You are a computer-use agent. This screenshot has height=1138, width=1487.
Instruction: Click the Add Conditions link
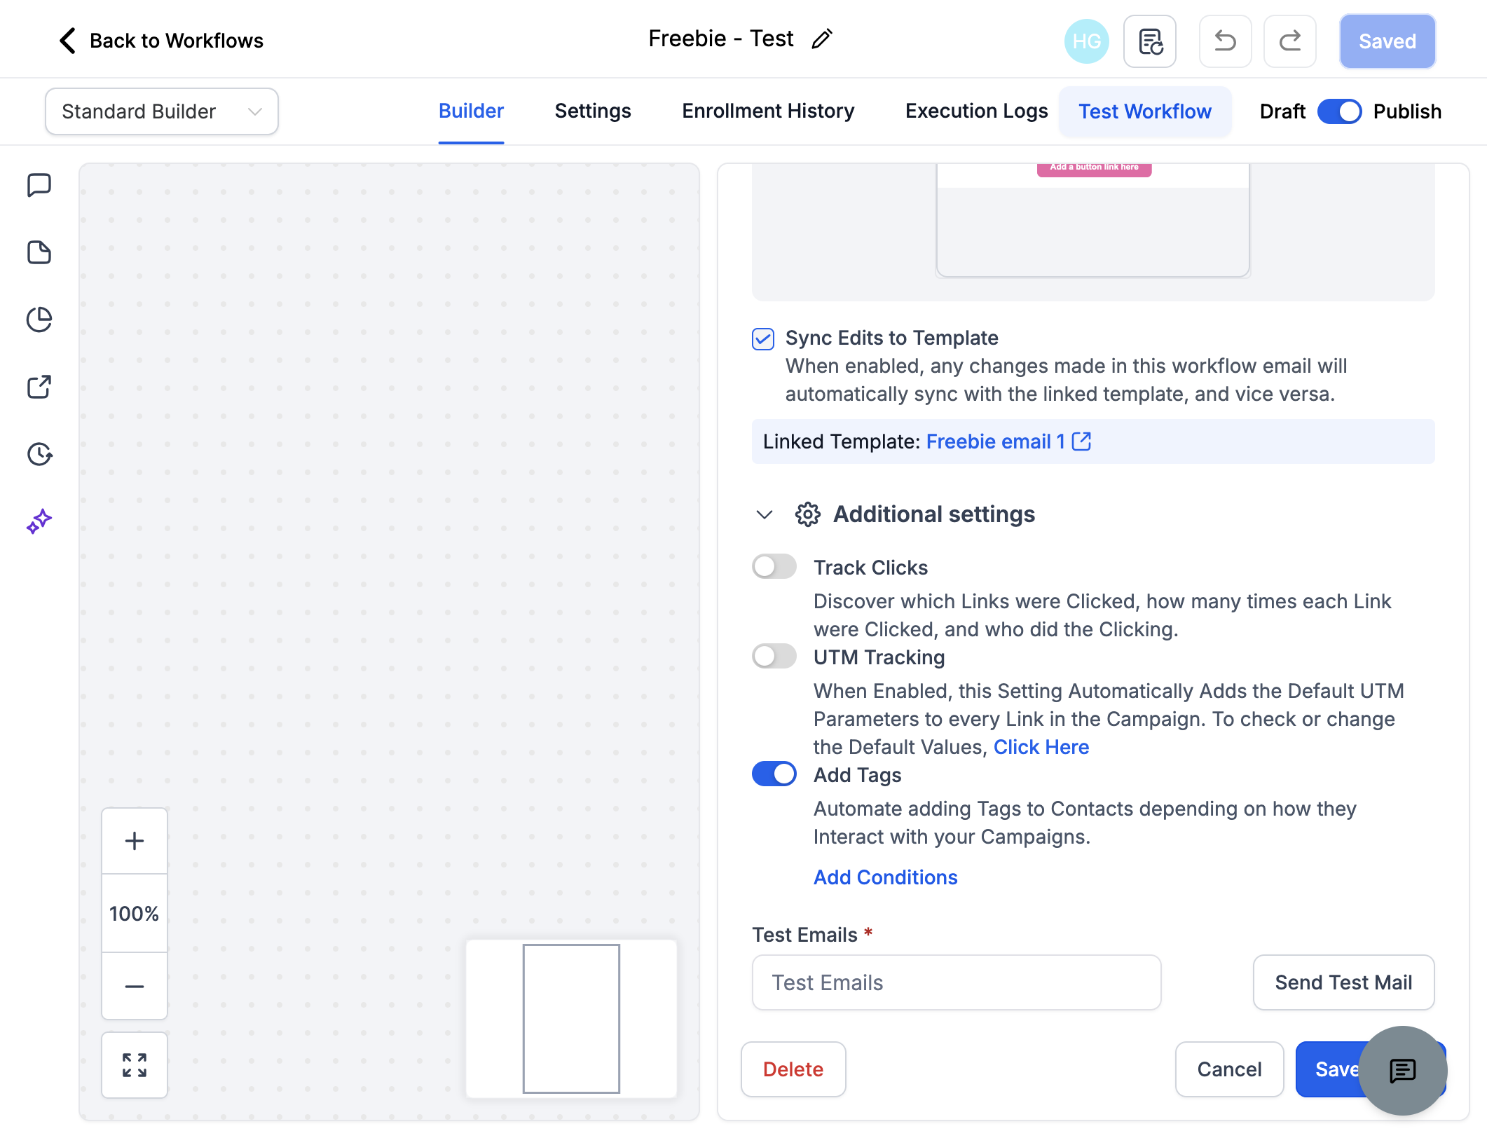click(x=885, y=877)
